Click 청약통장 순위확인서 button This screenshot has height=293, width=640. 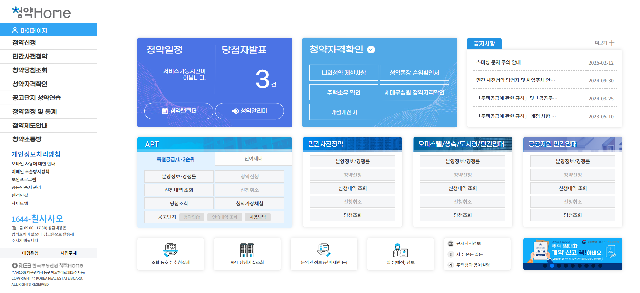pyautogui.click(x=415, y=72)
